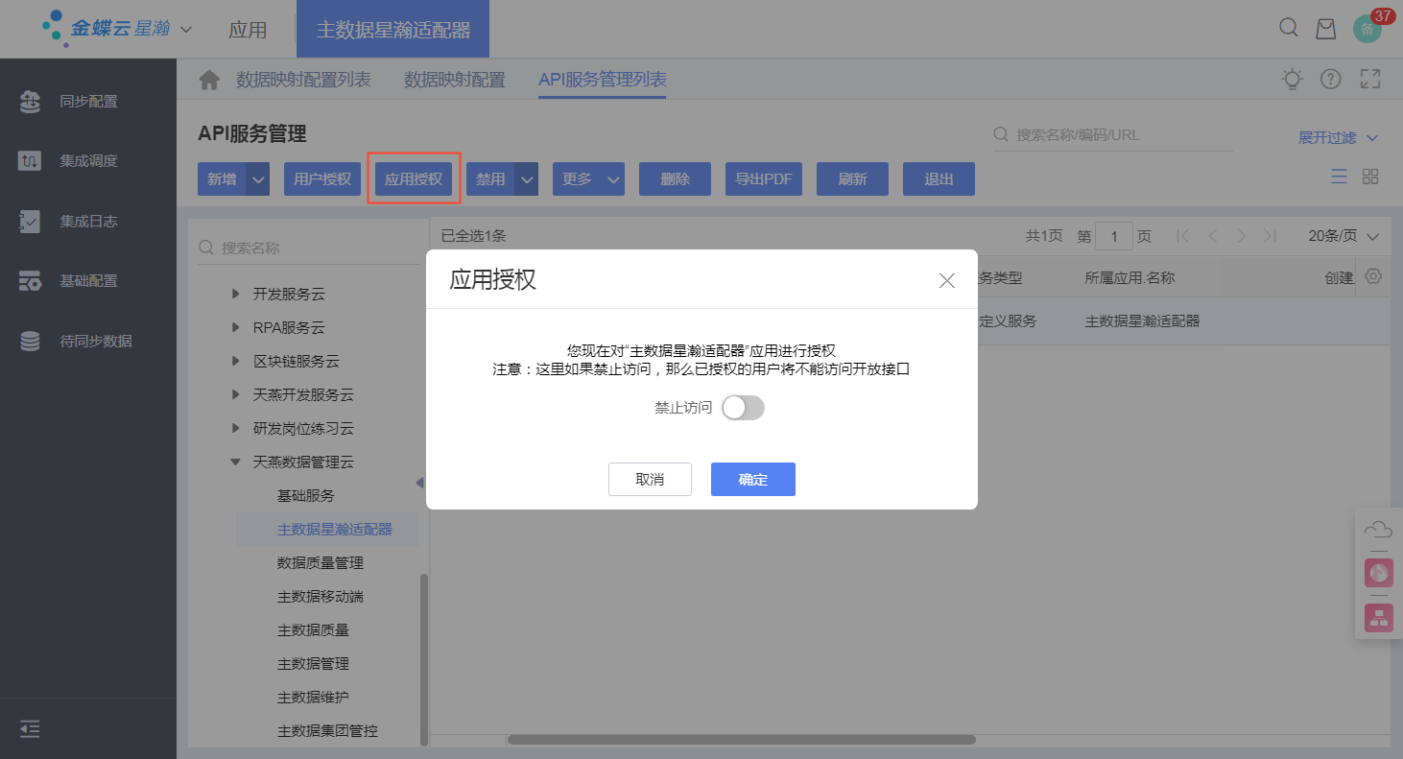Switch to grid card view icon
Viewport: 1403px width, 759px height.
pyautogui.click(x=1370, y=177)
